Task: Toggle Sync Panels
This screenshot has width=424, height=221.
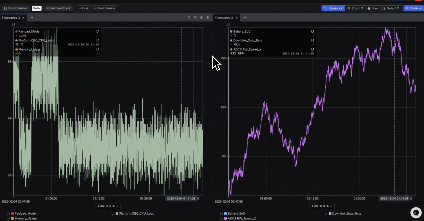Action: (x=104, y=8)
